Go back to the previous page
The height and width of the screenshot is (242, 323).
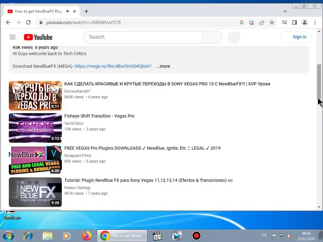8,22
